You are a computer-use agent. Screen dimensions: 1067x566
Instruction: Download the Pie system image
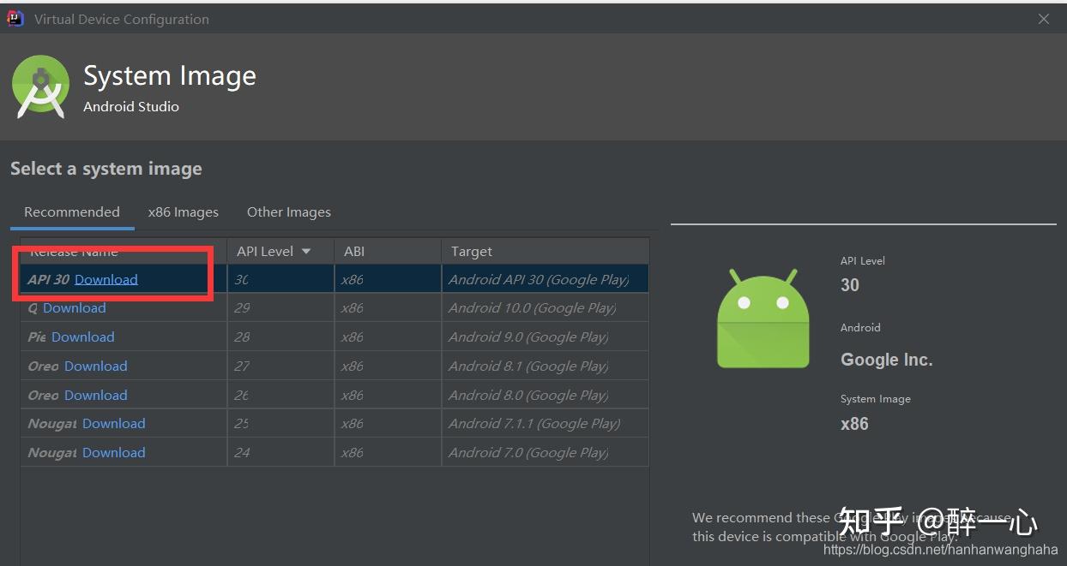pos(82,337)
